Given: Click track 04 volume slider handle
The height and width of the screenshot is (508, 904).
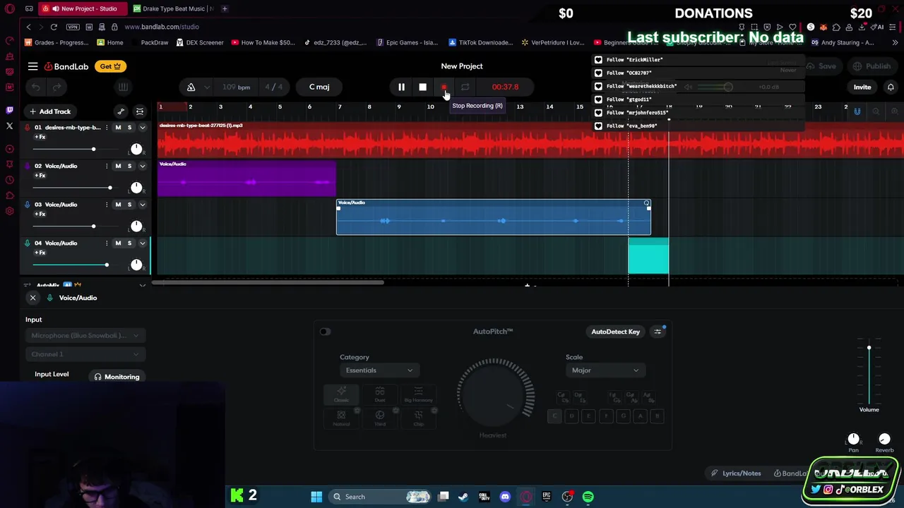Looking at the screenshot, I should tap(107, 265).
